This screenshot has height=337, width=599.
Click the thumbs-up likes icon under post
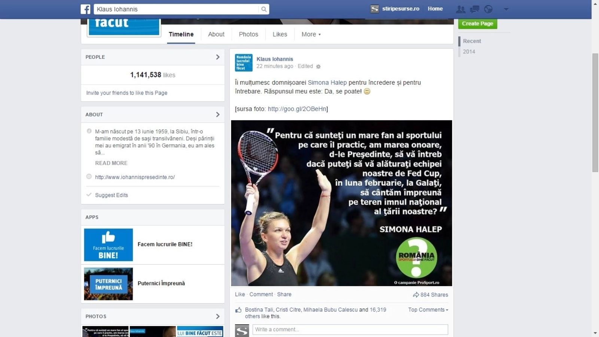pos(238,310)
